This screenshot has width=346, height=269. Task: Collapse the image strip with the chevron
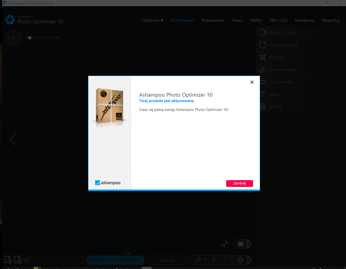coord(128,253)
